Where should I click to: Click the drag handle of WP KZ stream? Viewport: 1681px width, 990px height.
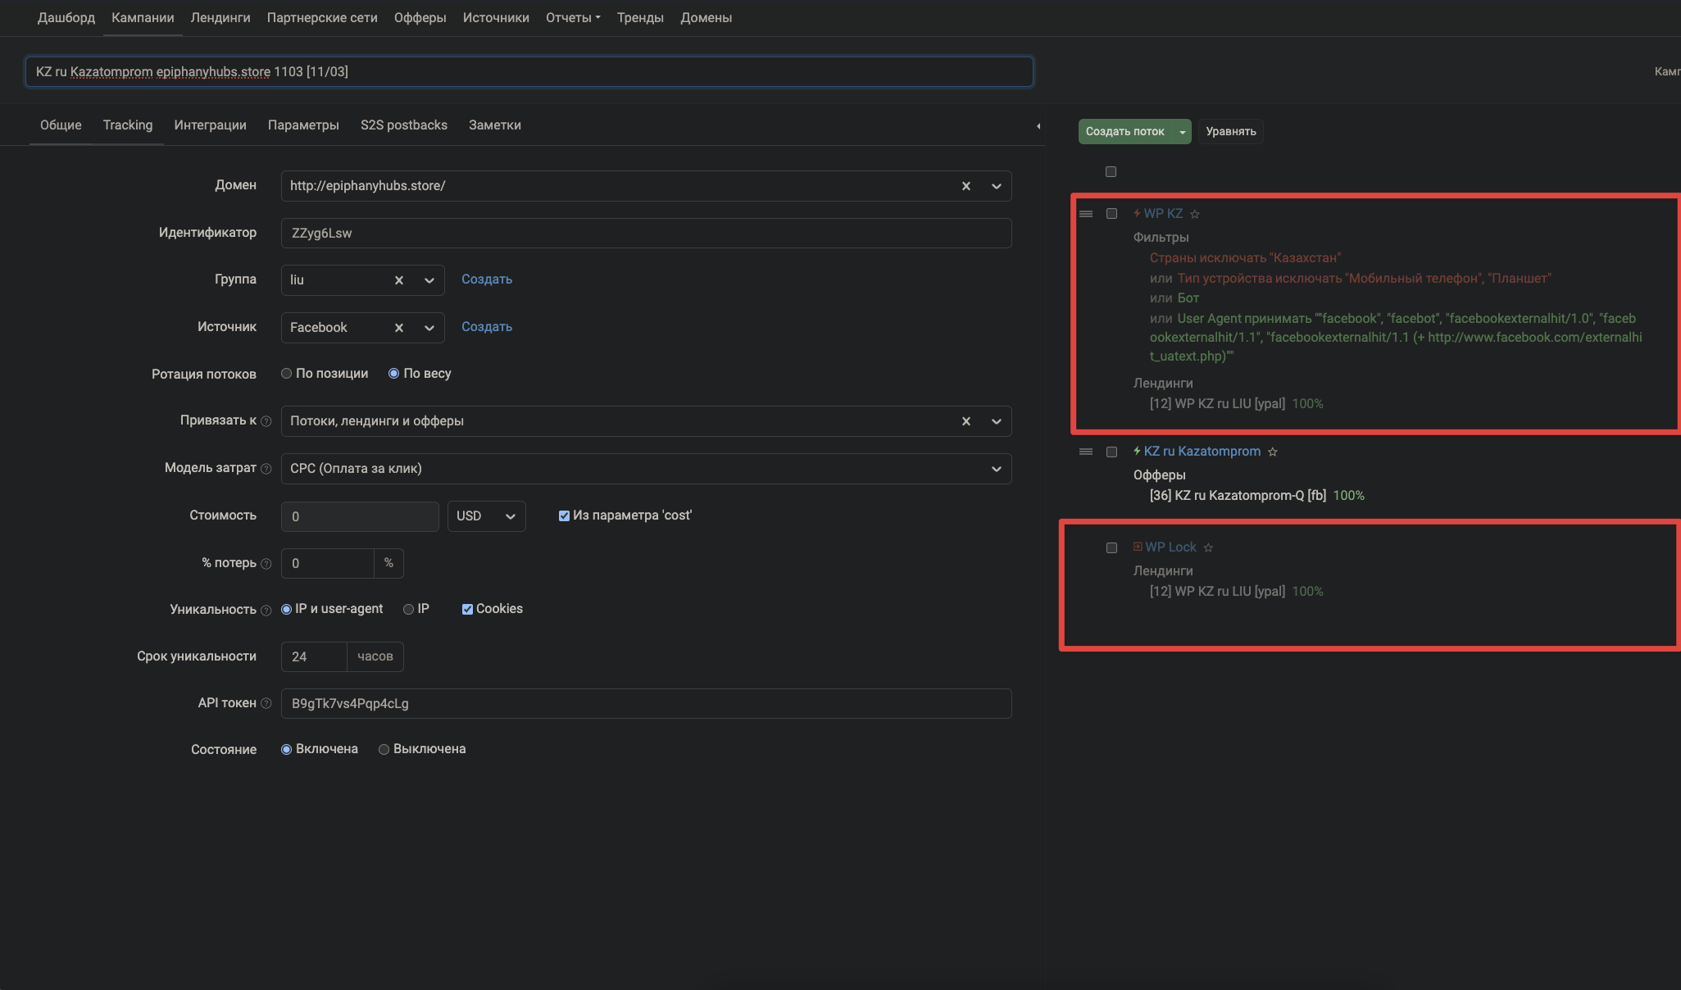(1086, 214)
